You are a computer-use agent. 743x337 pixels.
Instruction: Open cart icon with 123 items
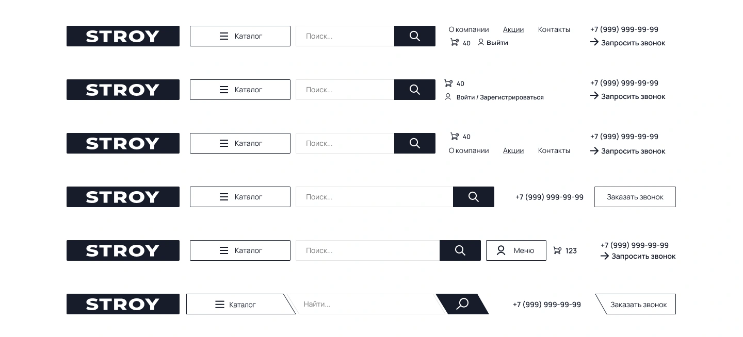[x=557, y=250]
